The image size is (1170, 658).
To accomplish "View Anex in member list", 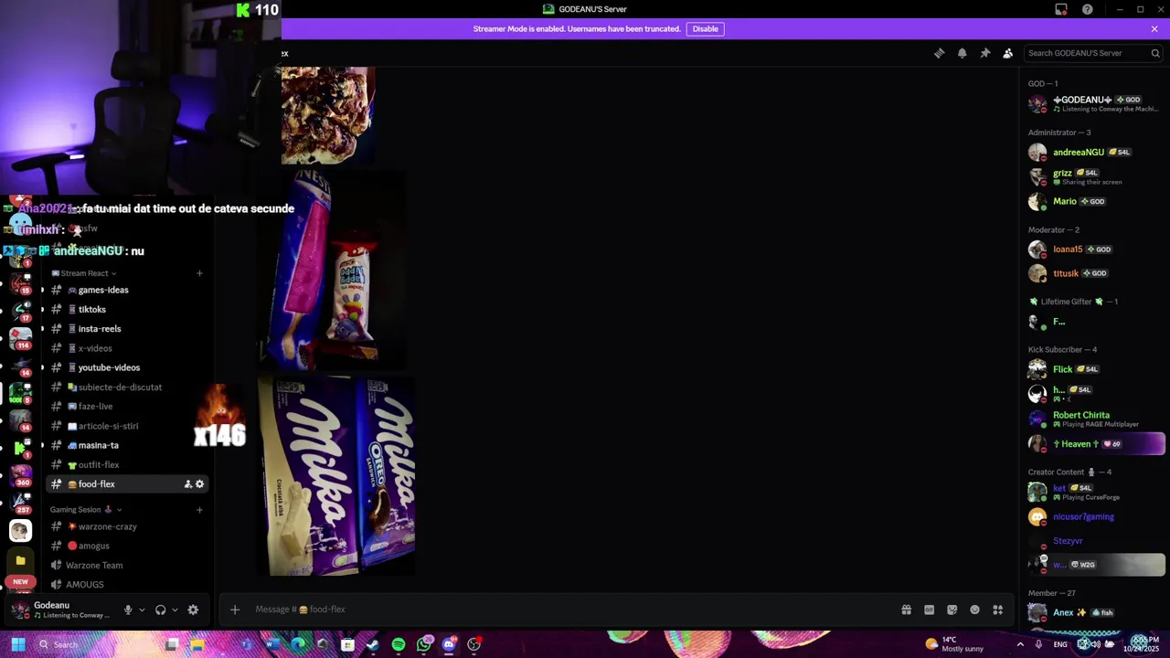I will click(1095, 612).
